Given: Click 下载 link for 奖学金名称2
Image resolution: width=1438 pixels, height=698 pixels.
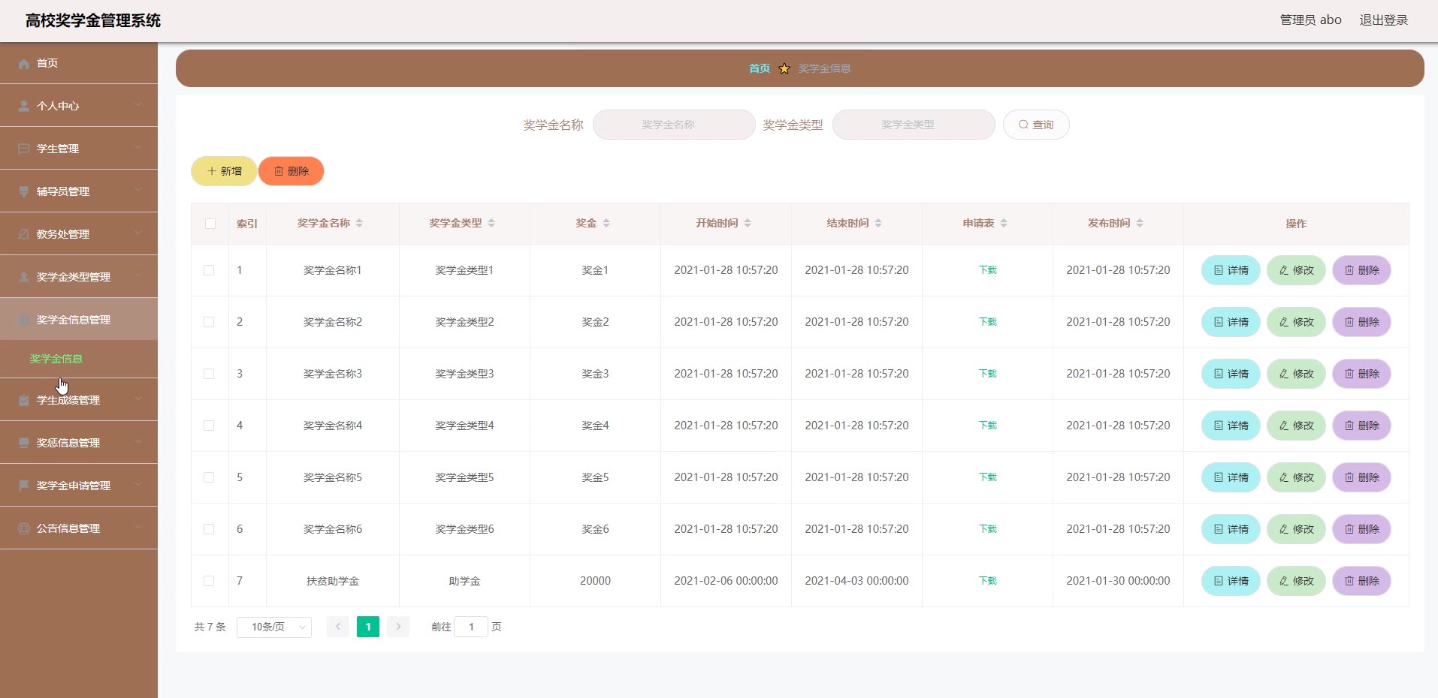Looking at the screenshot, I should click(987, 322).
